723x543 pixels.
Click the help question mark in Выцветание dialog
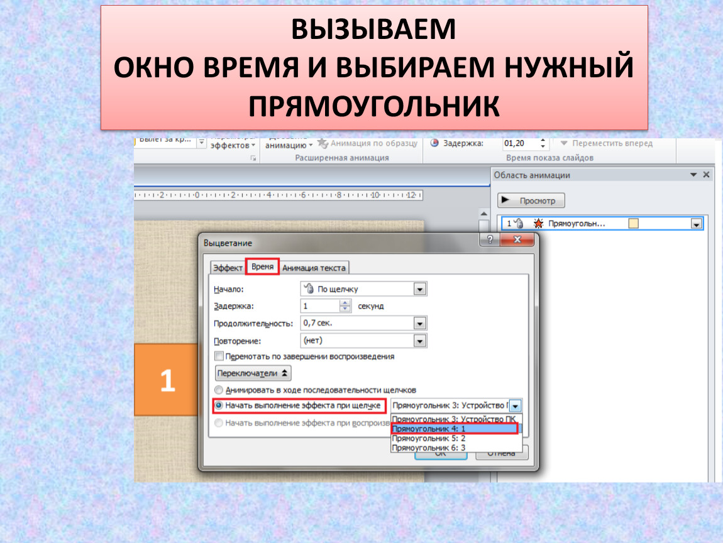click(x=489, y=240)
